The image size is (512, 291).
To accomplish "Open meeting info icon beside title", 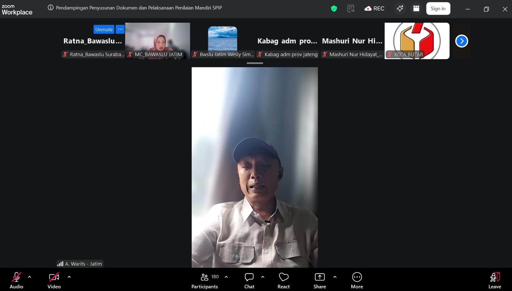I will [x=51, y=8].
